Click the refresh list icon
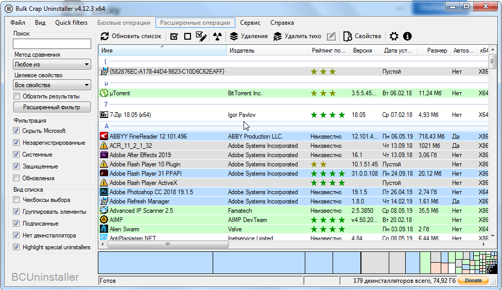The width and height of the screenshot is (502, 290). pyautogui.click(x=105, y=36)
